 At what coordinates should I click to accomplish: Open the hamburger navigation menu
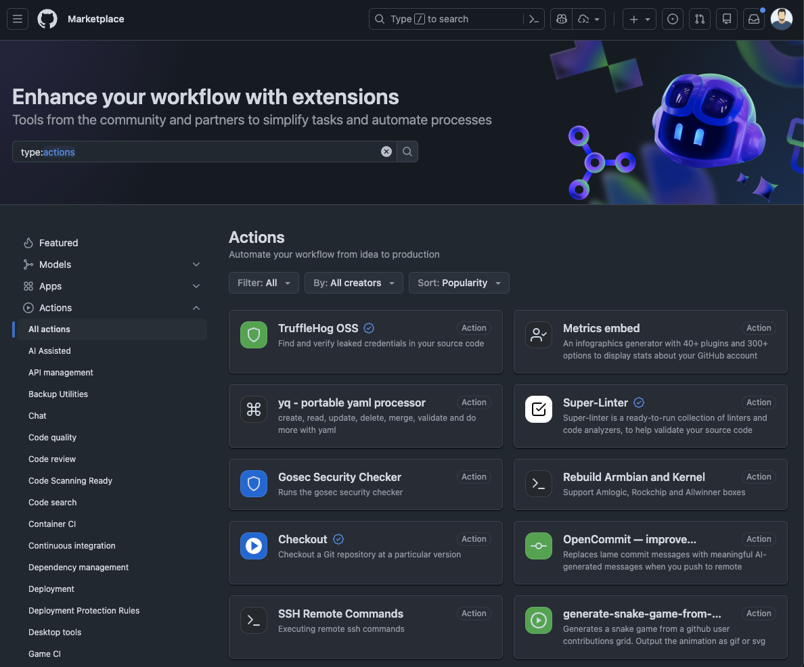pos(18,19)
